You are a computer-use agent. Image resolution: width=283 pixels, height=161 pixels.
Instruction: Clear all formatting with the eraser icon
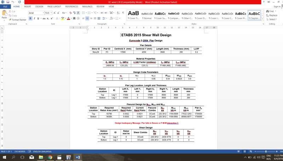click(70, 13)
